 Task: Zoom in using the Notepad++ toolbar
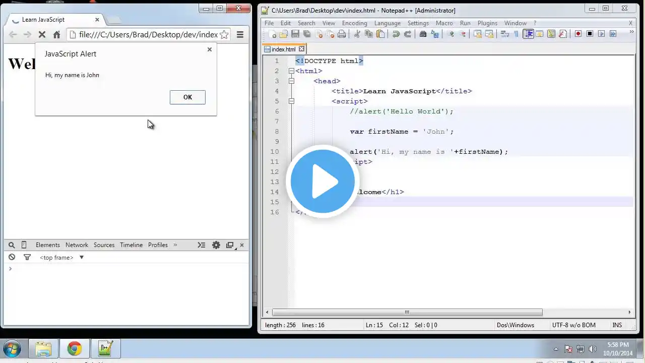(x=450, y=34)
